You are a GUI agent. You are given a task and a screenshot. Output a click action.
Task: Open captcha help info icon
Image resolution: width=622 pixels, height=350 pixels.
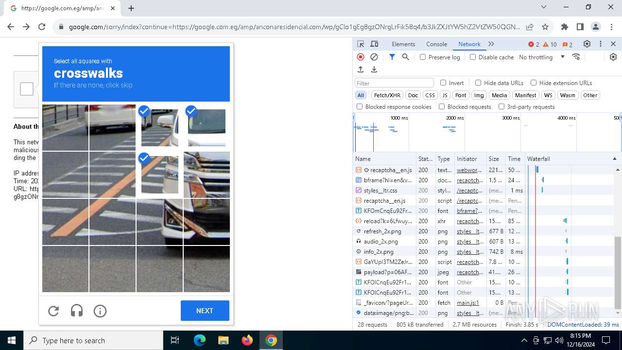click(100, 311)
